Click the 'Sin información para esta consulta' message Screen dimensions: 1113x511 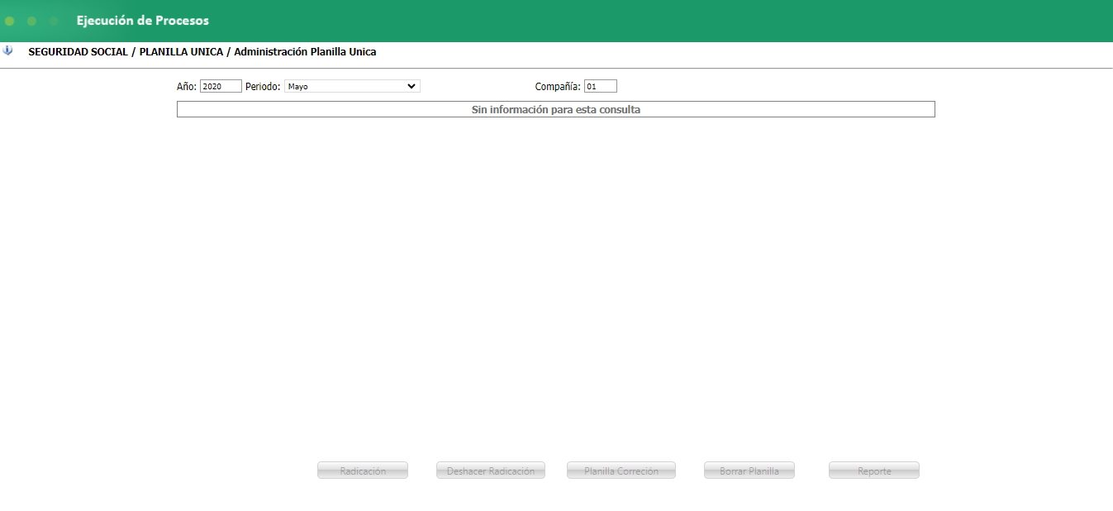point(556,109)
